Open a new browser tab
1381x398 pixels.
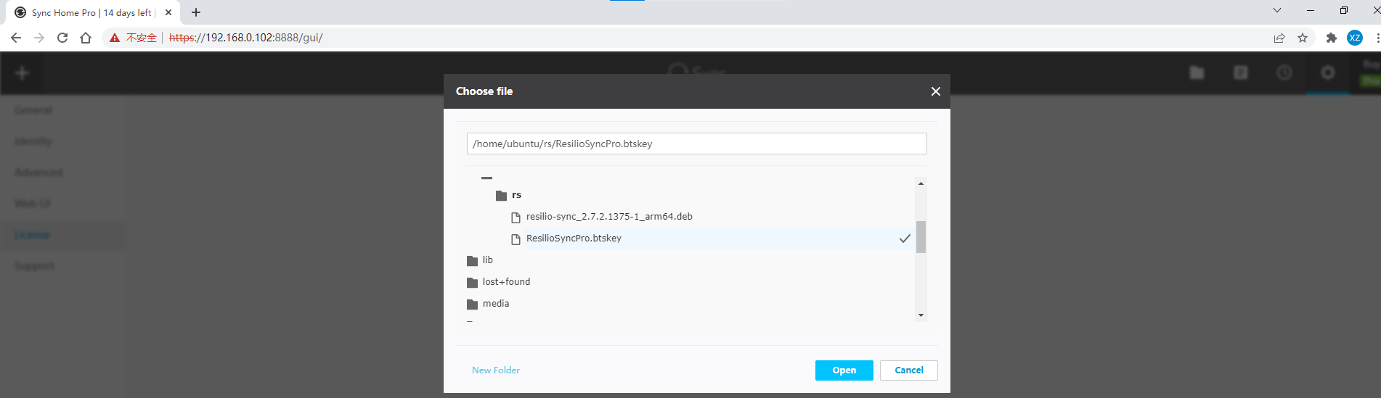(196, 12)
